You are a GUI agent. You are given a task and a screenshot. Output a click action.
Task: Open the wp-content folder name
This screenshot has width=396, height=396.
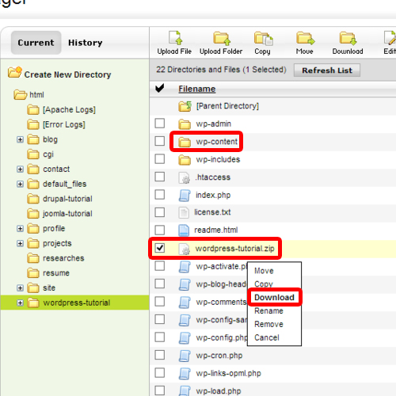[217, 142]
